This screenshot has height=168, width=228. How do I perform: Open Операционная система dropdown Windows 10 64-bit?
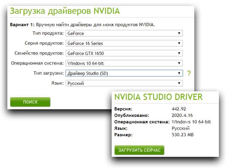click(x=124, y=63)
